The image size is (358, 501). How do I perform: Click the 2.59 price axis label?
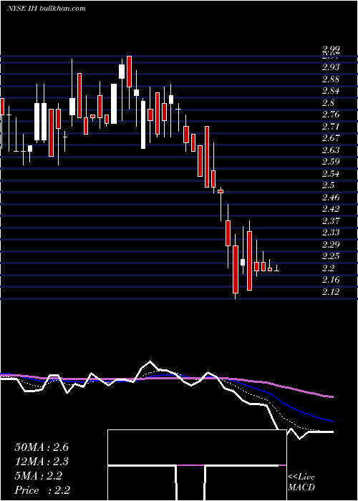point(331,162)
